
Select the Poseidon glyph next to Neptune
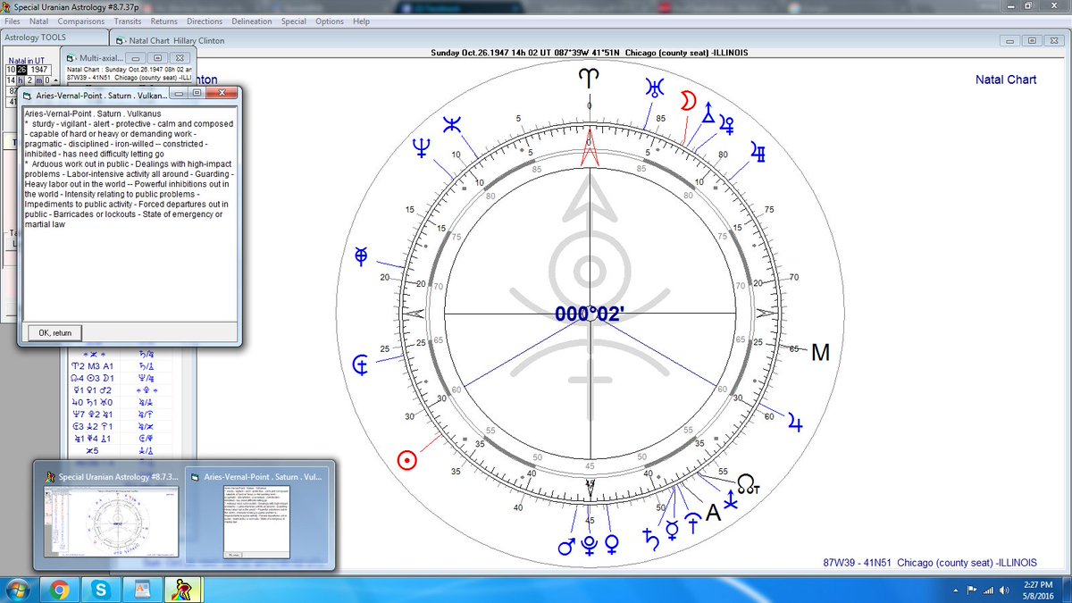453,124
